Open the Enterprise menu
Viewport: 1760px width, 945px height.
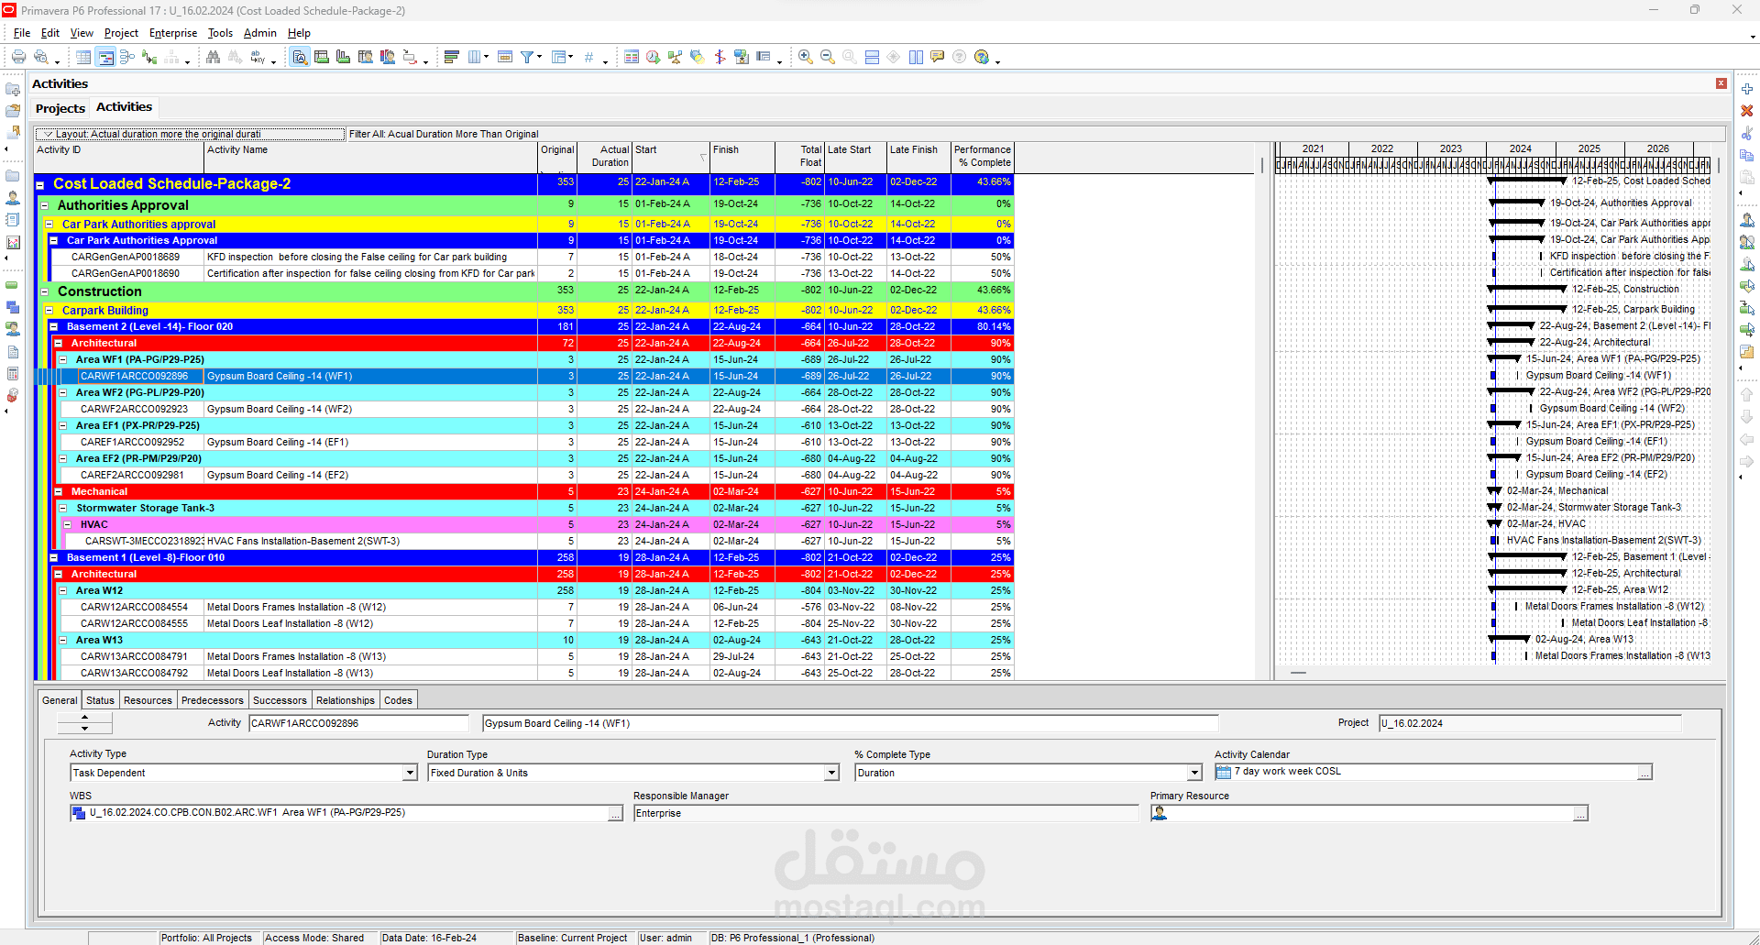coord(173,33)
